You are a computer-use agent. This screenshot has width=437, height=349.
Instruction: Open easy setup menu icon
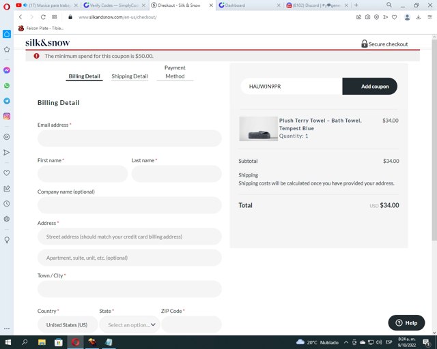click(429, 17)
